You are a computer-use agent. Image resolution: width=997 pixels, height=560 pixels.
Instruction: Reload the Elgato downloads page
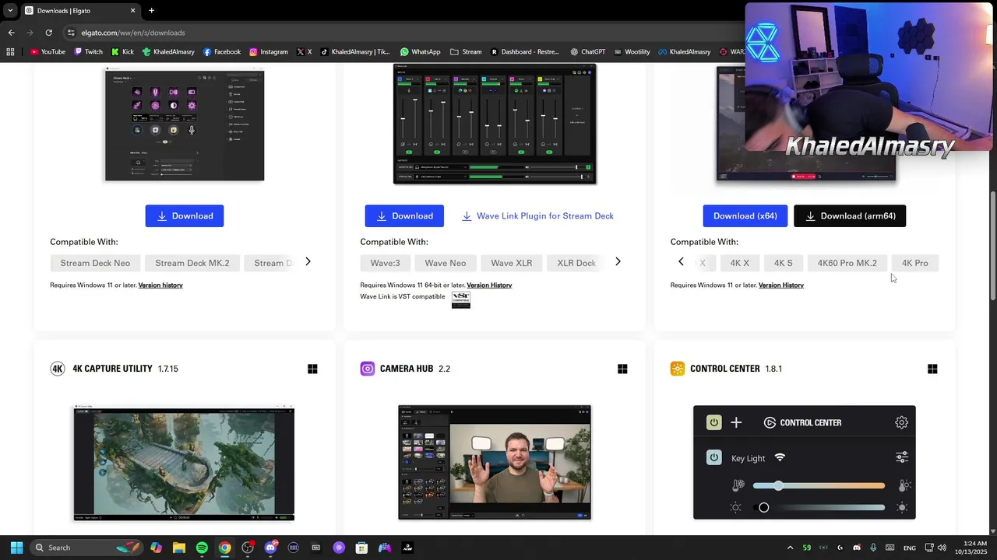coord(48,33)
